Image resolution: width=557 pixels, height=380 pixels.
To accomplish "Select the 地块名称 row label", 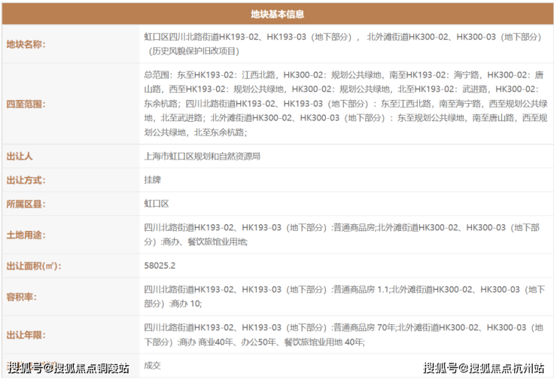I will [x=27, y=44].
